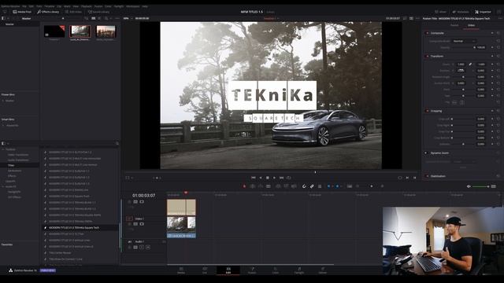Select the red Selection Mode tool
The height and width of the screenshot is (283, 504).
[244, 186]
